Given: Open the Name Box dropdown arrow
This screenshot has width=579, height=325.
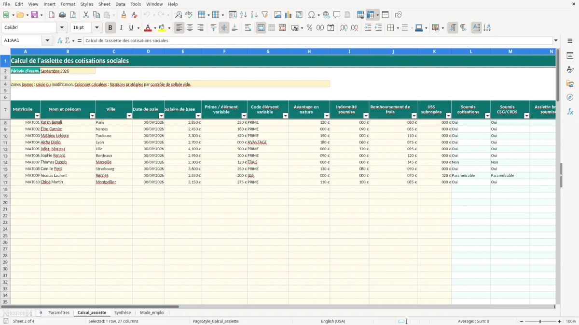Looking at the screenshot, I should [48, 41].
